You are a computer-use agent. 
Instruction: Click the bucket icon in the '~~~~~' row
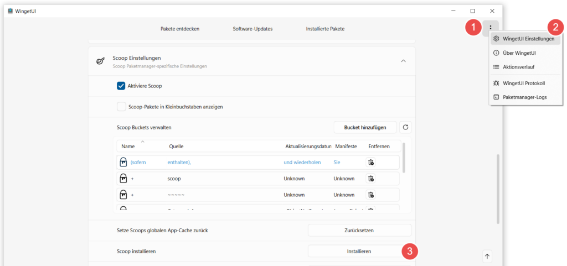coord(123,195)
